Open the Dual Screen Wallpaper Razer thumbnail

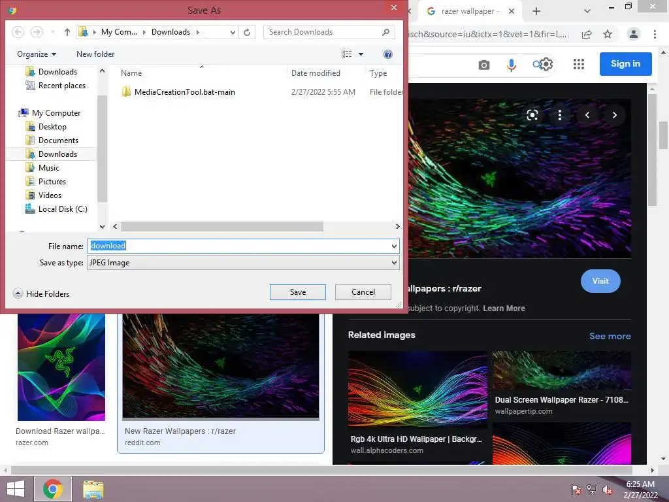tap(561, 370)
